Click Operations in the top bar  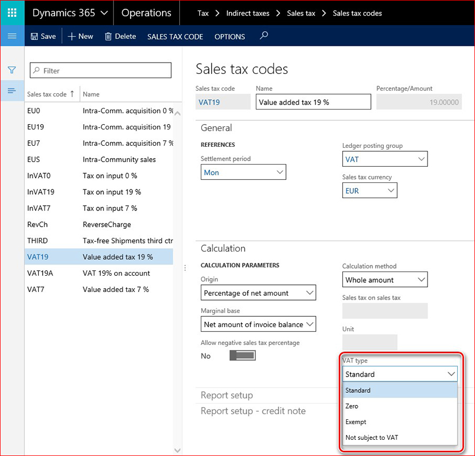point(146,13)
